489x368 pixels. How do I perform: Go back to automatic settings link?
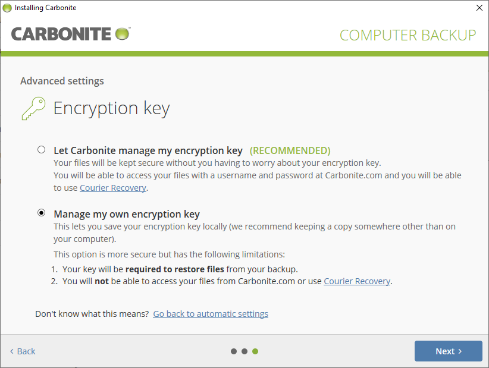click(x=211, y=314)
